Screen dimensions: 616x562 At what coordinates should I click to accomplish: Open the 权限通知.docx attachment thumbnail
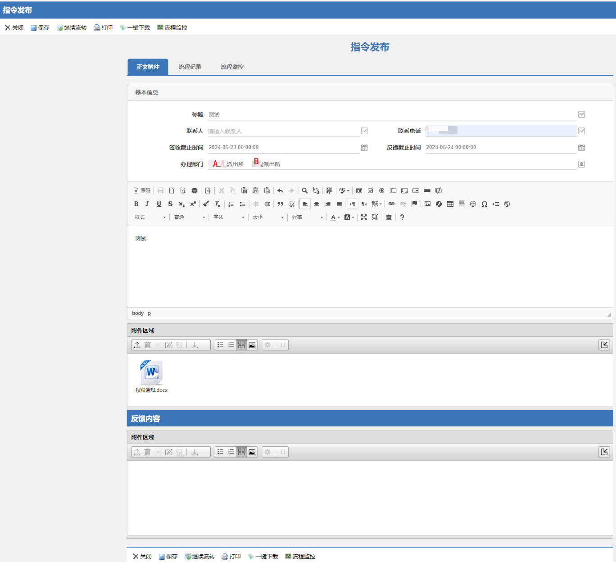[151, 376]
